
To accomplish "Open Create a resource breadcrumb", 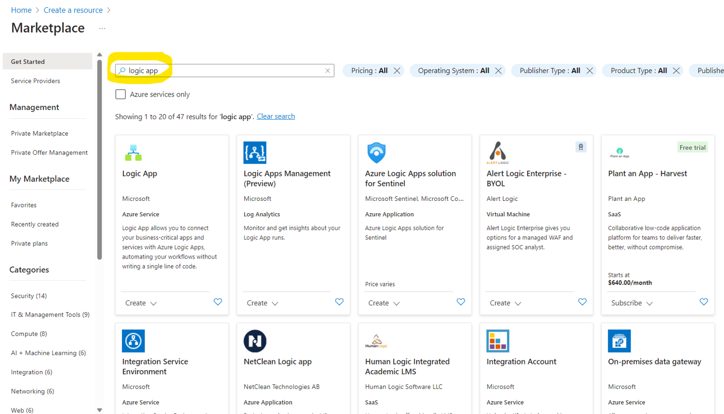I will coord(73,10).
